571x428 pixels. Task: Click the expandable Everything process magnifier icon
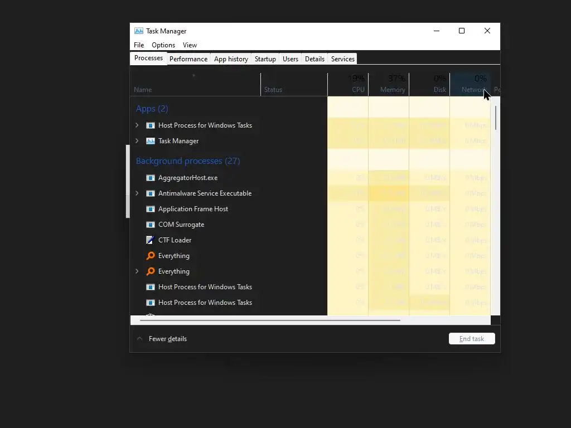coord(151,271)
